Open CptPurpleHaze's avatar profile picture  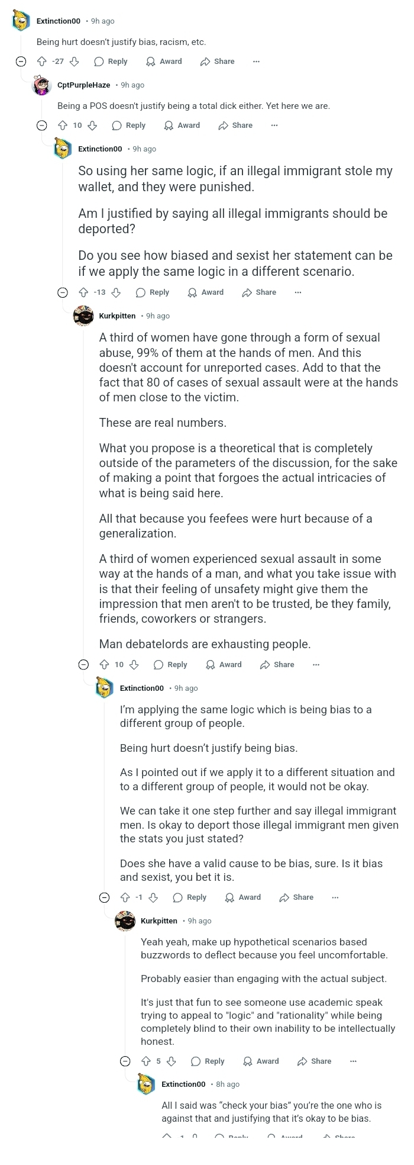point(41,85)
